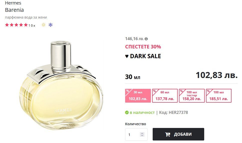
Task: Choose the 100 мл тестер variant
Action: pyautogui.click(x=192, y=96)
